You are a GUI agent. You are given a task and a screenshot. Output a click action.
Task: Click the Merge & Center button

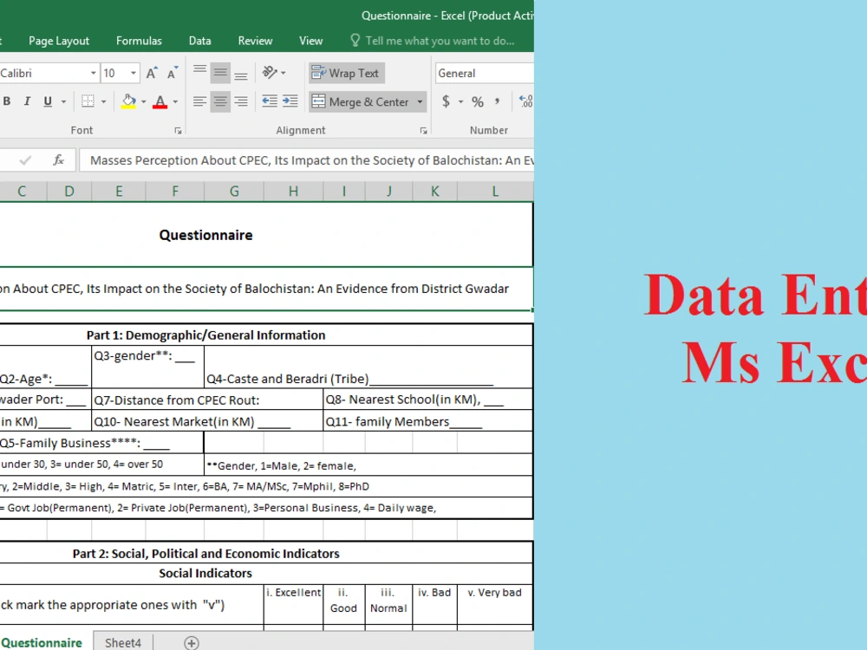[361, 101]
